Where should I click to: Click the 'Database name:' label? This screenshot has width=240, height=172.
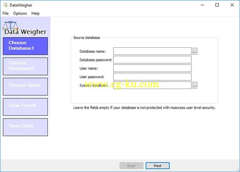[x=92, y=52]
